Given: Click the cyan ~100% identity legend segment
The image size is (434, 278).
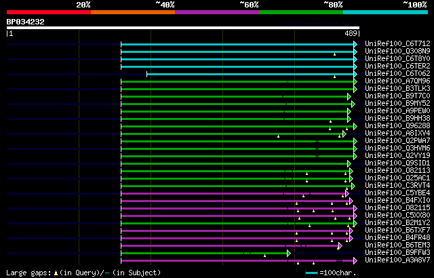Looking at the screenshot, I should 386,12.
